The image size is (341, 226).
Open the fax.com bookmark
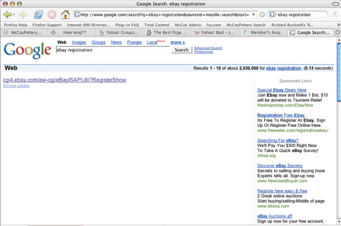[x=214, y=25]
